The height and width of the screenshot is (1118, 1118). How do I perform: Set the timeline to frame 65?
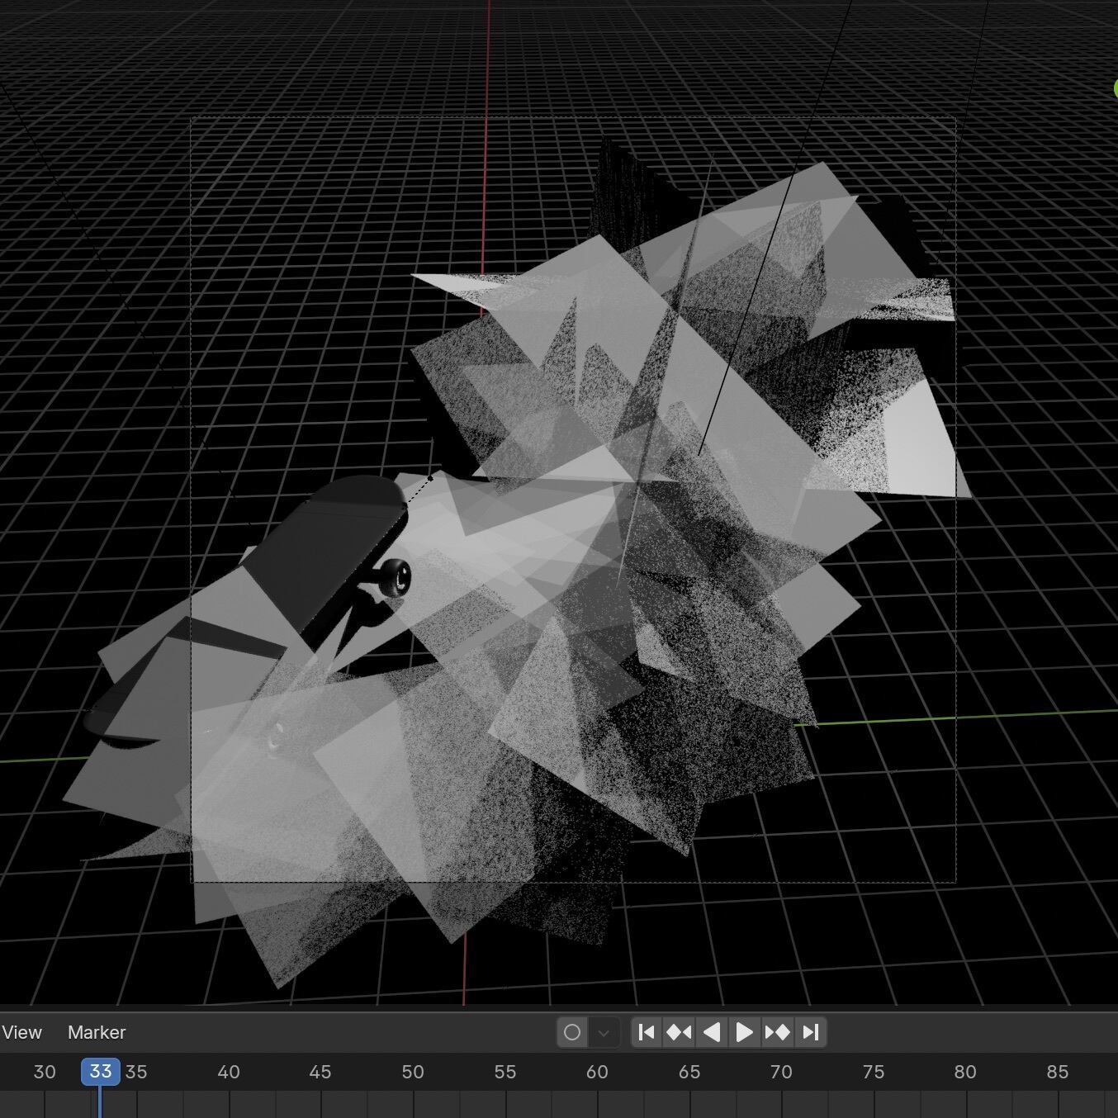tap(689, 1072)
